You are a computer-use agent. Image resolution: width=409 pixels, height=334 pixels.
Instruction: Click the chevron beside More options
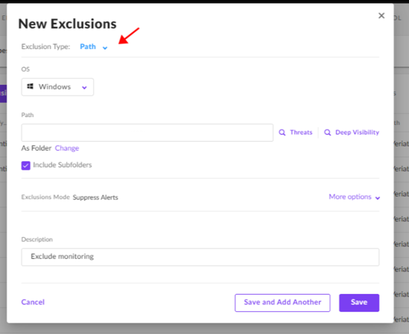click(x=378, y=198)
